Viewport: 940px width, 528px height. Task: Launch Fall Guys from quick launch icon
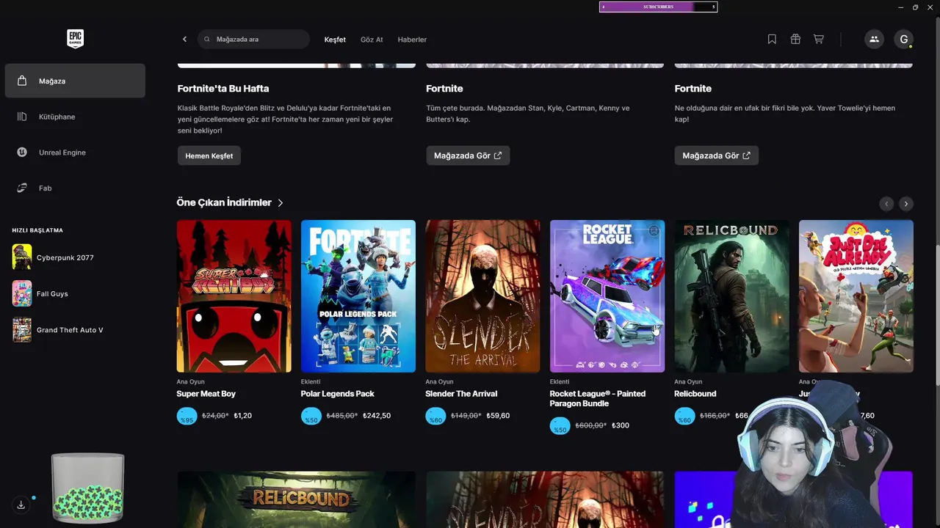pyautogui.click(x=22, y=293)
